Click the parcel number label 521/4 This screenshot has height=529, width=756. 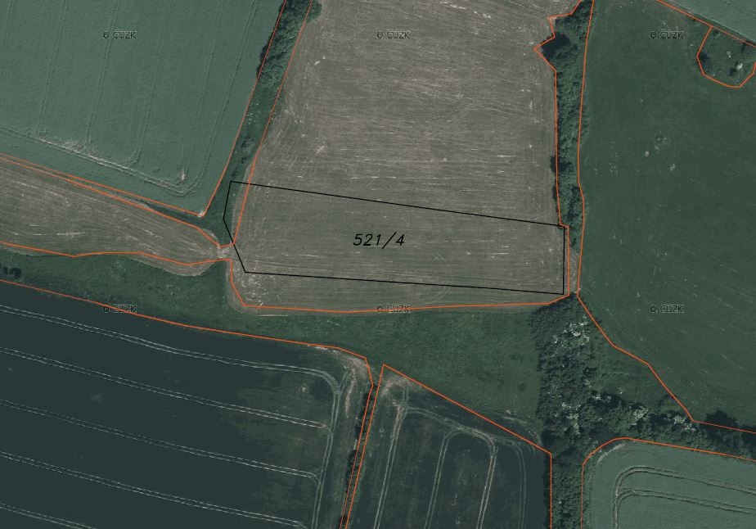point(379,240)
